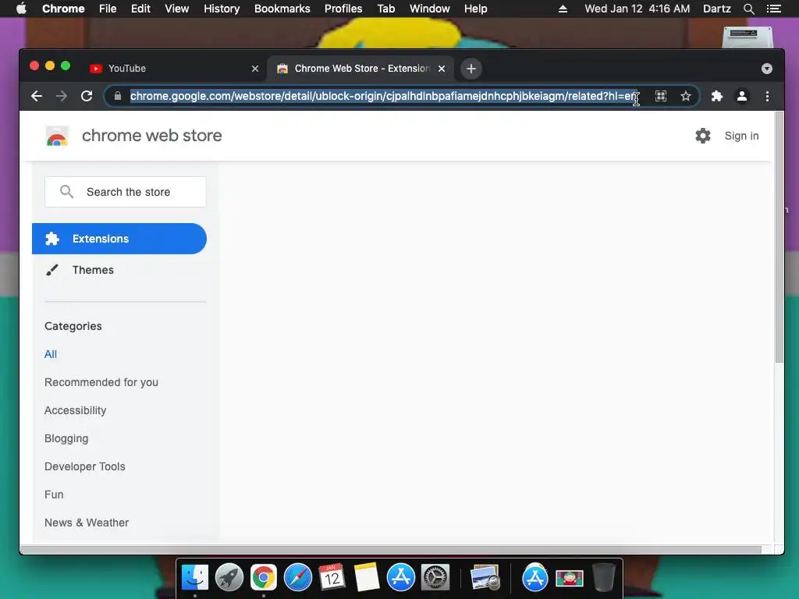Open the tab search dropdown arrow

click(x=766, y=69)
